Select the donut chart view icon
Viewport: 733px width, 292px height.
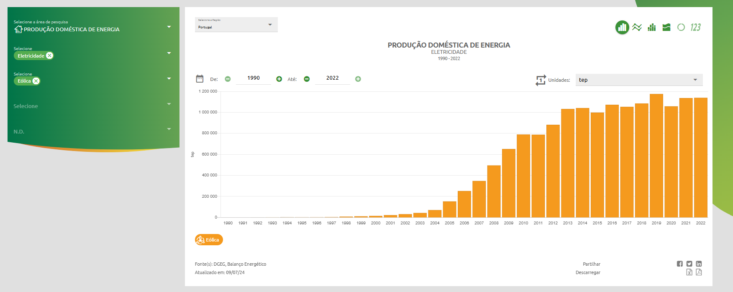(681, 28)
